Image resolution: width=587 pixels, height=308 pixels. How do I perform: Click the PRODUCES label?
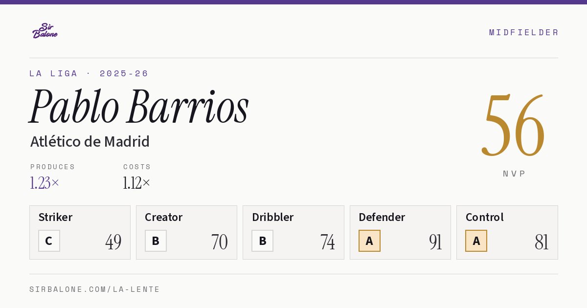(x=52, y=167)
